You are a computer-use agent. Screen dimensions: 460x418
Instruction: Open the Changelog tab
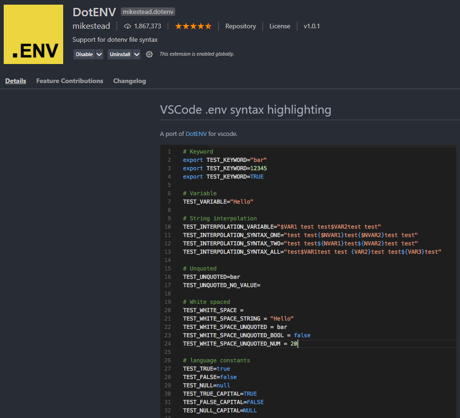[x=129, y=81]
